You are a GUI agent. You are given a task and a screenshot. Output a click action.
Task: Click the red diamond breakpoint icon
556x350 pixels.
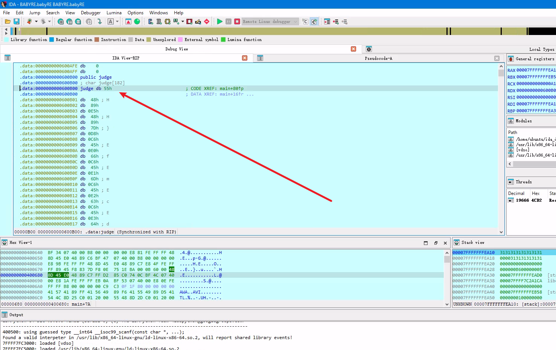[x=207, y=21]
